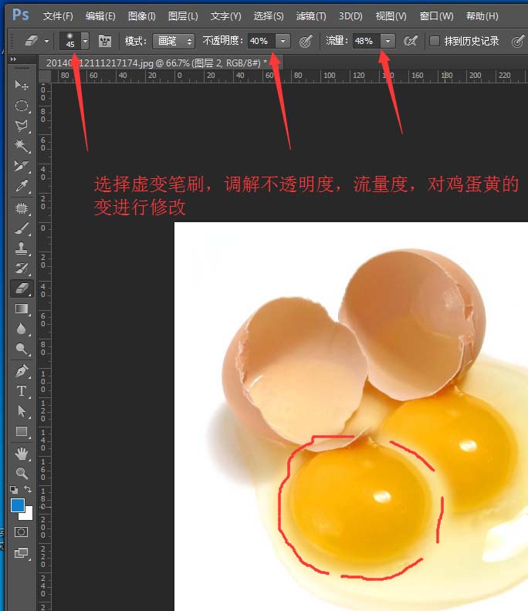Select the Horizontal Type tool
The width and height of the screenshot is (528, 611).
coord(22,391)
